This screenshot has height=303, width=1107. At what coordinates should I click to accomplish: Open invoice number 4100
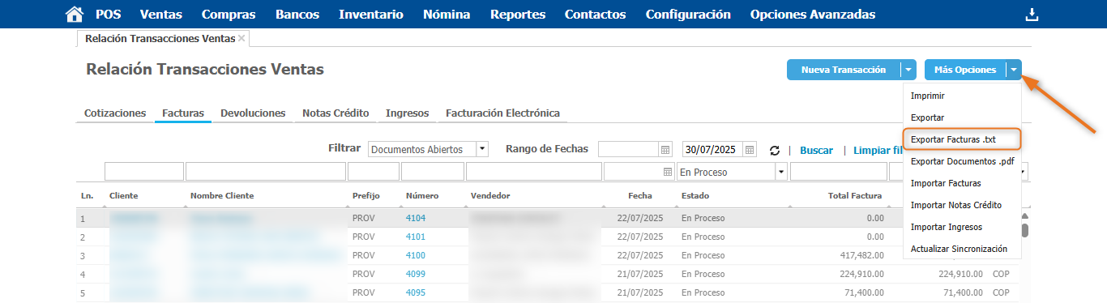416,256
